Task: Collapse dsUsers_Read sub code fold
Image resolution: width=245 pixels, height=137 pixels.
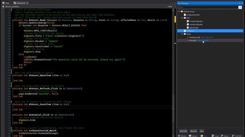Action: pyautogui.click(x=13, y=20)
